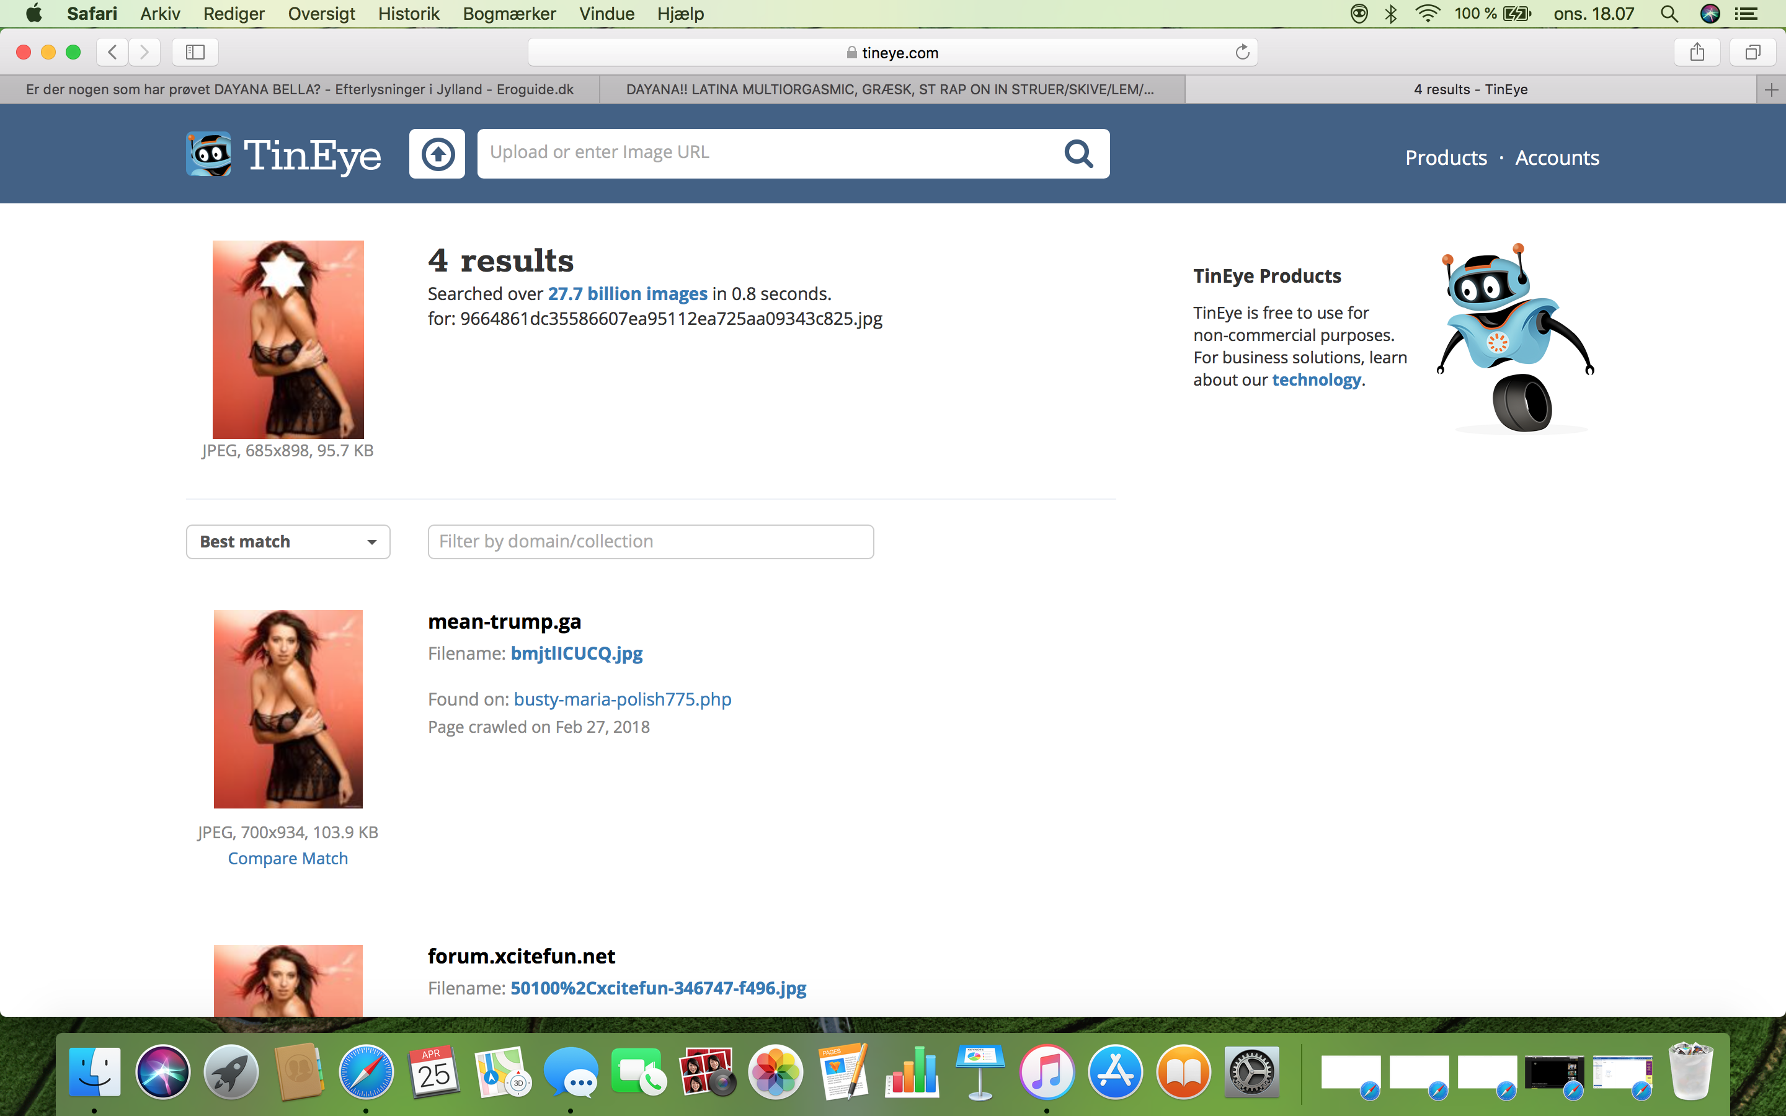Viewport: 1786px width, 1116px height.
Task: Open Photos icon in the Dock
Action: tap(775, 1072)
